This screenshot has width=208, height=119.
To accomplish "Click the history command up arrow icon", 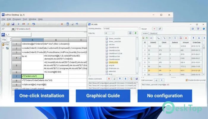I will point(120,79).
